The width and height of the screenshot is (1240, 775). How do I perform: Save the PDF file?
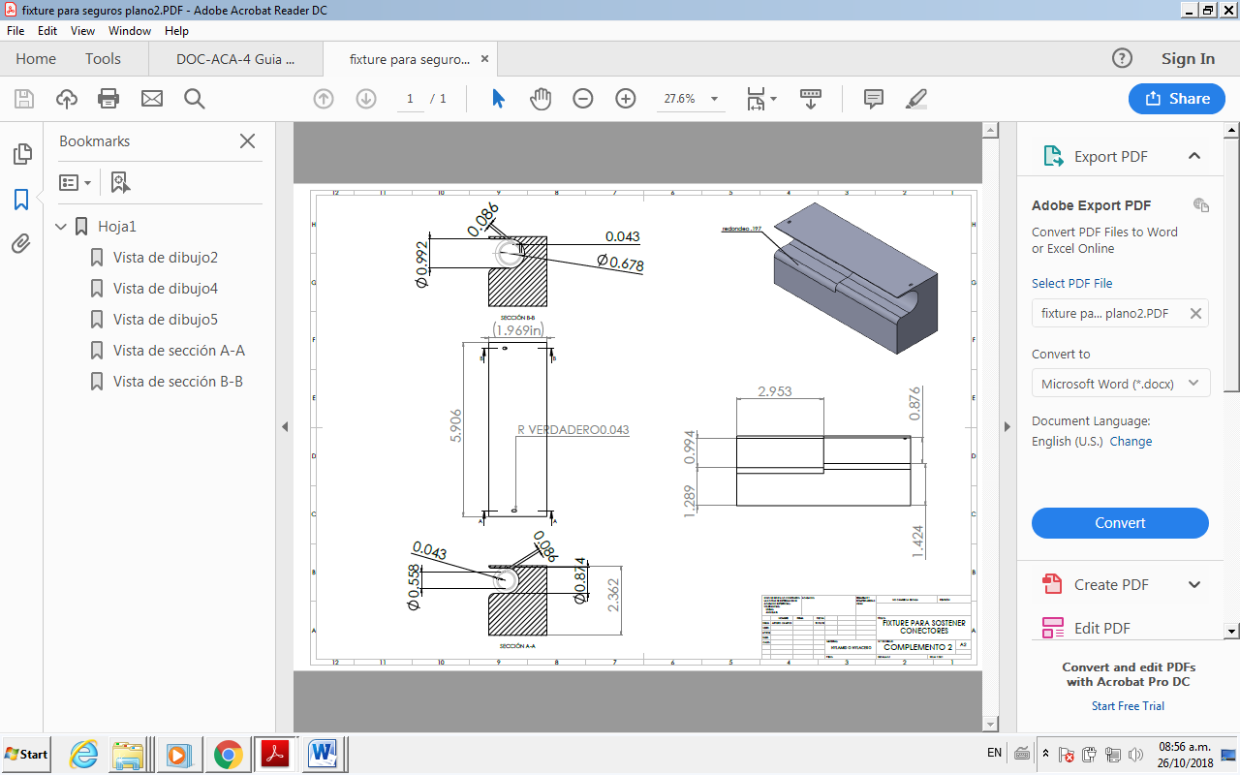click(x=23, y=98)
